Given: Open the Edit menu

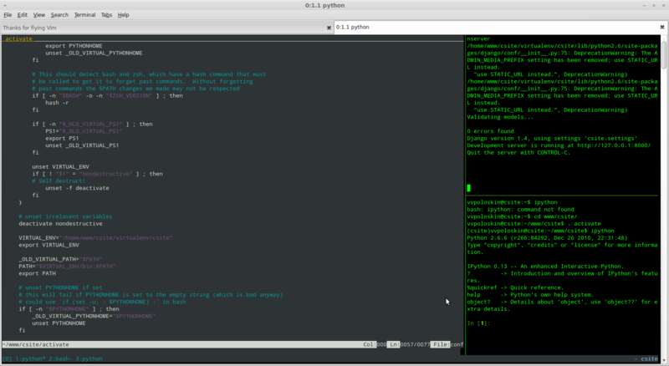Looking at the screenshot, I should click(23, 15).
